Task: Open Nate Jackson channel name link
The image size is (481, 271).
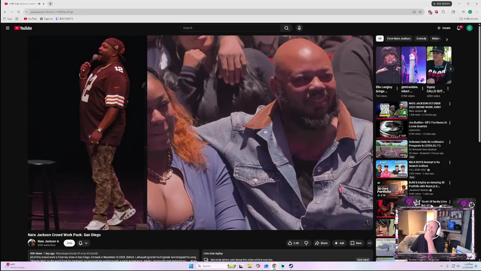Action: pos(47,241)
